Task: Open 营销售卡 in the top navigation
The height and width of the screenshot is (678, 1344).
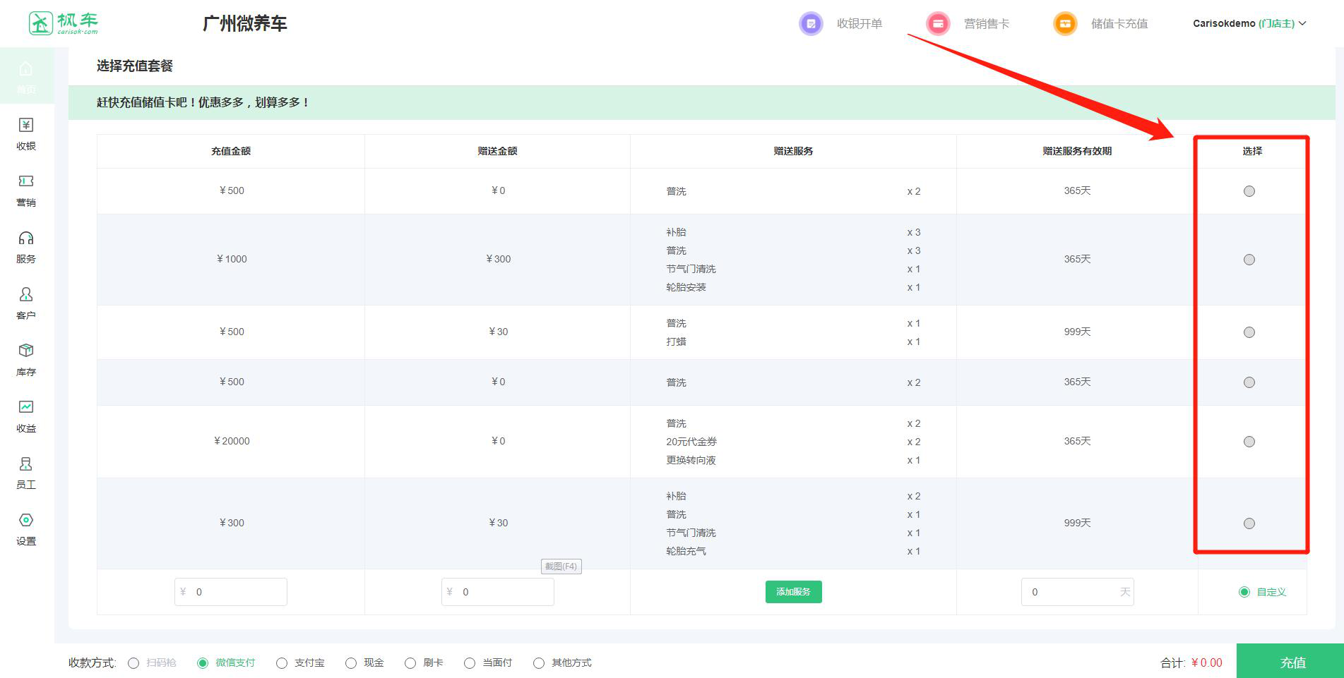Action: (986, 24)
